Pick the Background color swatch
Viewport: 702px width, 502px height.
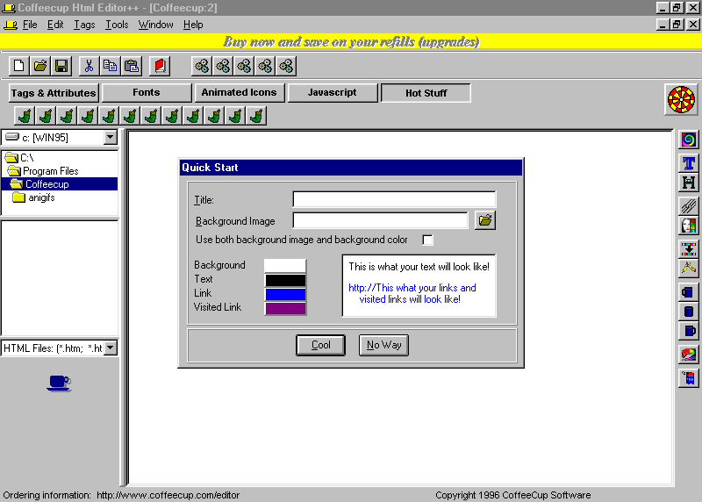click(285, 266)
